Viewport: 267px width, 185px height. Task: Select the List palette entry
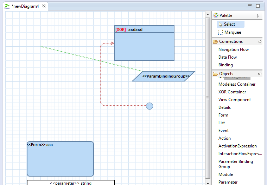(222, 123)
